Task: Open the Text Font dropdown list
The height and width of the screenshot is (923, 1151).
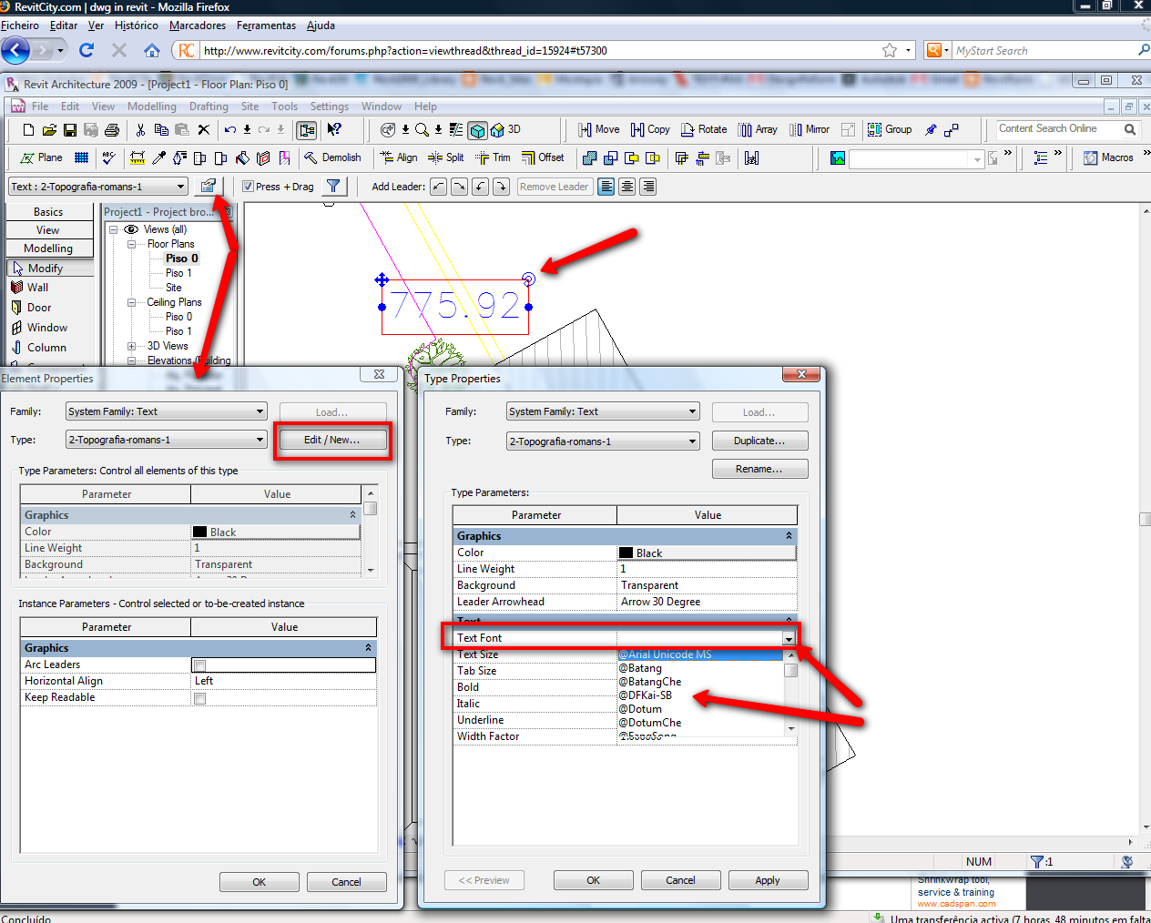Action: tap(789, 638)
